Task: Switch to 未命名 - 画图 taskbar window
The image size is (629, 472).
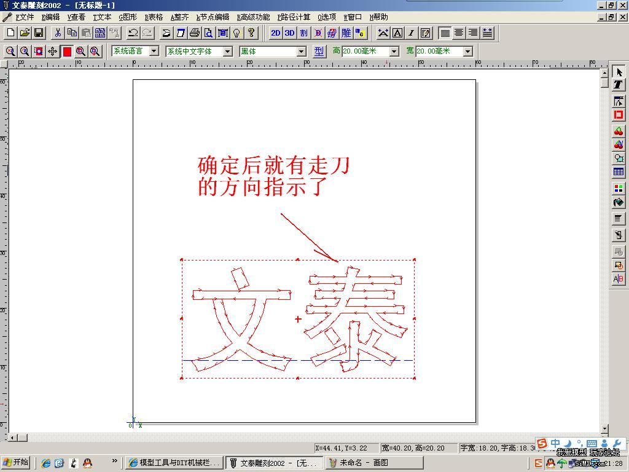Action: click(x=374, y=463)
